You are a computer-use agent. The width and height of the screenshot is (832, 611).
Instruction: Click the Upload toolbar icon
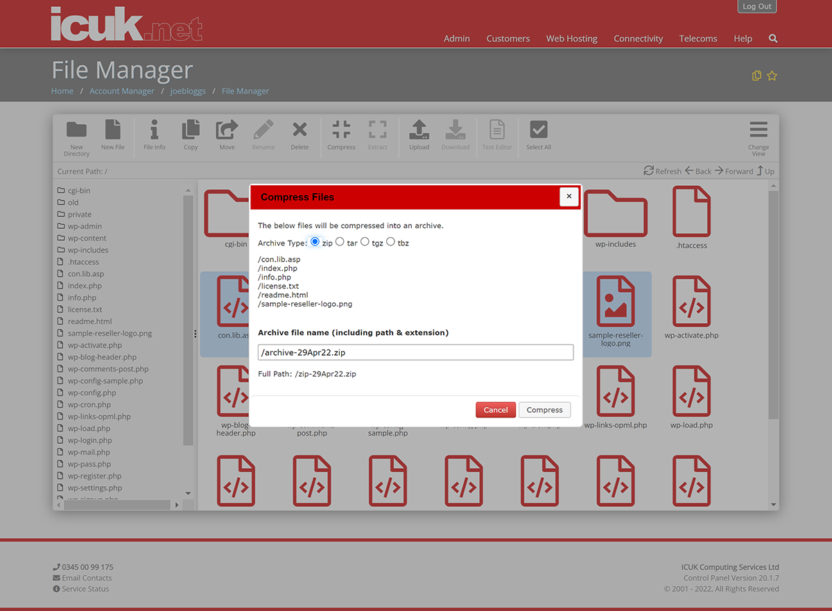(x=419, y=130)
